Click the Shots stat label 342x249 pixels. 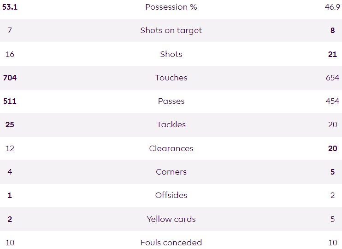[171, 54]
